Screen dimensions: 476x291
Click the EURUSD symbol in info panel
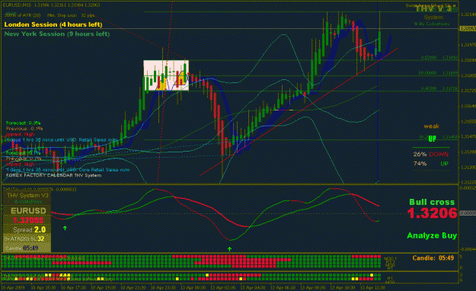28,211
